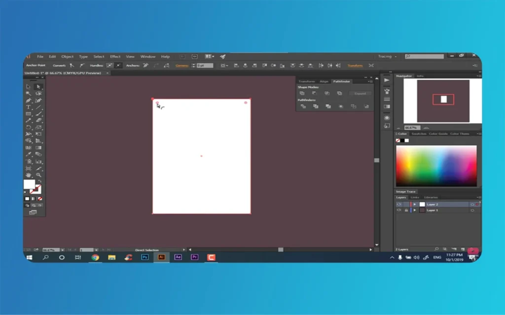This screenshot has width=505, height=315.
Task: Pick the Hand tool
Action: 29,175
